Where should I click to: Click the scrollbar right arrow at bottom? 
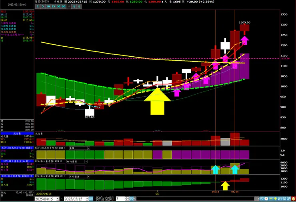click(258, 199)
